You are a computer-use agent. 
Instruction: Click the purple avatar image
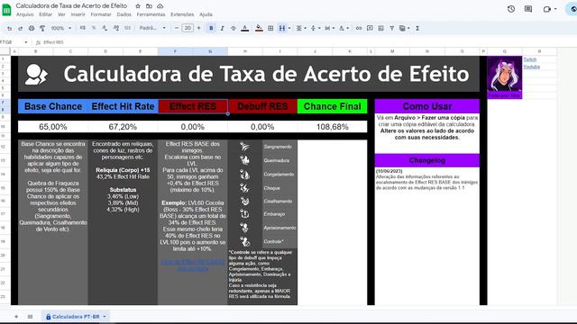505,77
